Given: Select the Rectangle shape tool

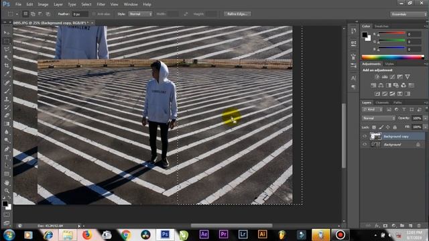Looking at the screenshot, I should [7, 174].
